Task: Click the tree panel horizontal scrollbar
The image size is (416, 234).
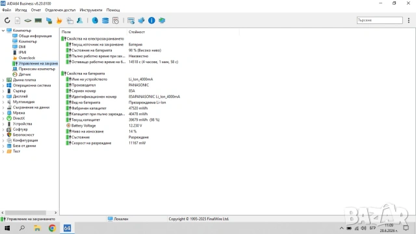Action: [25, 213]
